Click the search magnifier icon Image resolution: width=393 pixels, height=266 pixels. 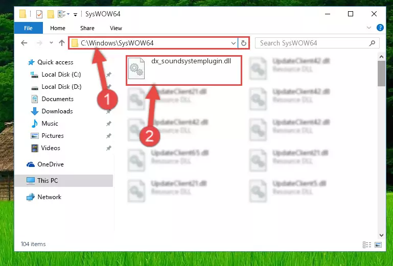[x=372, y=43]
